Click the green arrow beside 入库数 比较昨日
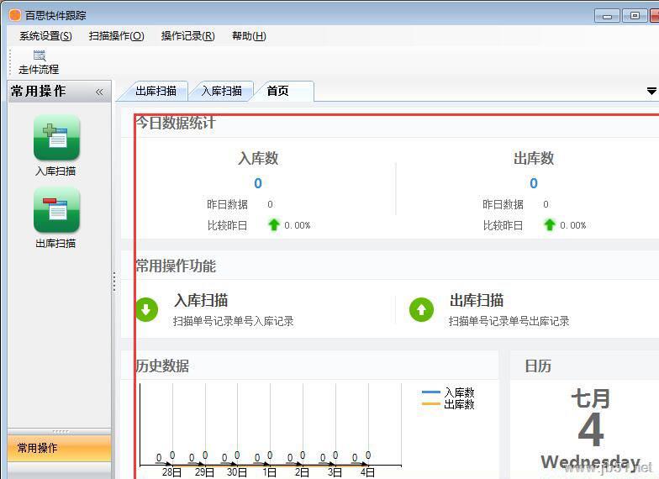Screen dimensions: 659x479 tap(274, 225)
